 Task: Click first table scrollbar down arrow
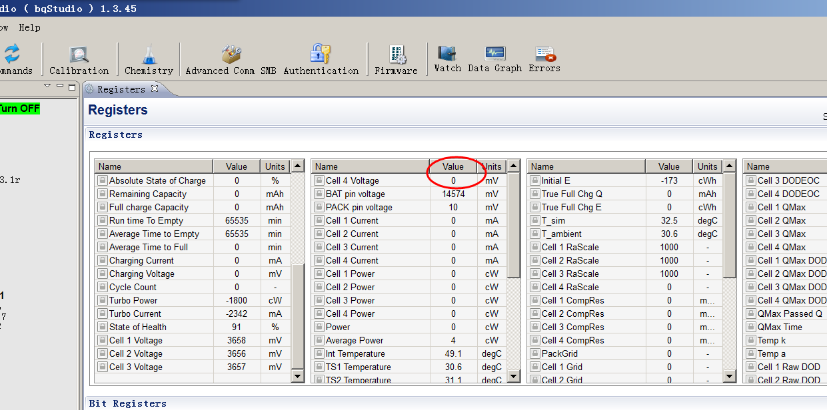[x=298, y=376]
